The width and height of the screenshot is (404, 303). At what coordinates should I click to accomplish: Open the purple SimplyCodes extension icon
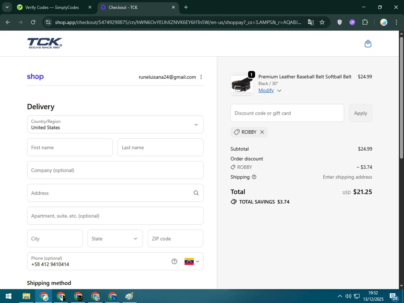coord(352,22)
